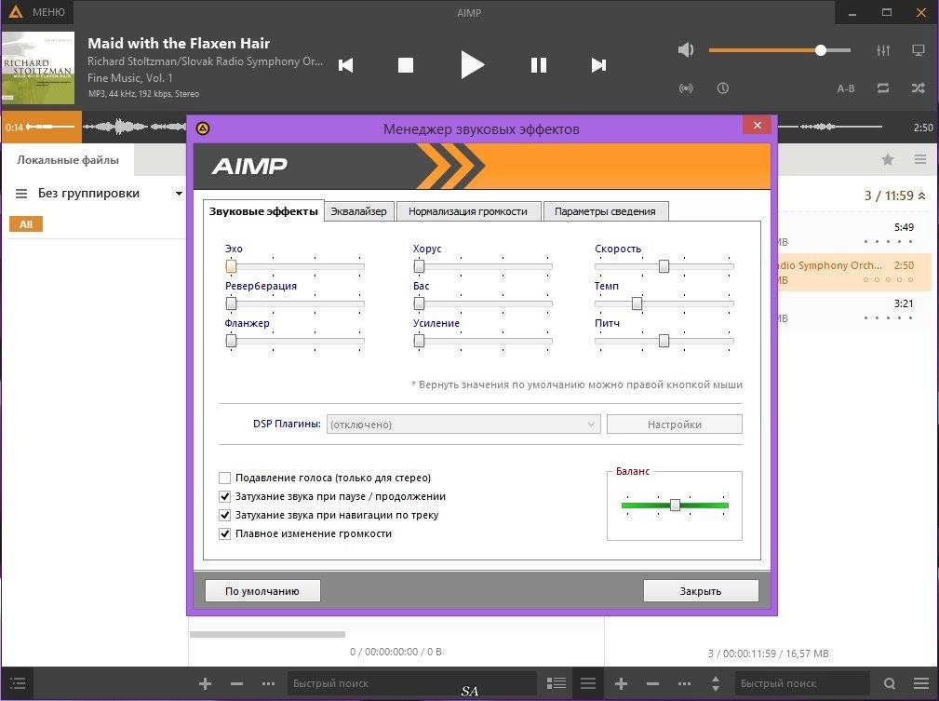Close the sound effects manager dialog

tap(757, 125)
